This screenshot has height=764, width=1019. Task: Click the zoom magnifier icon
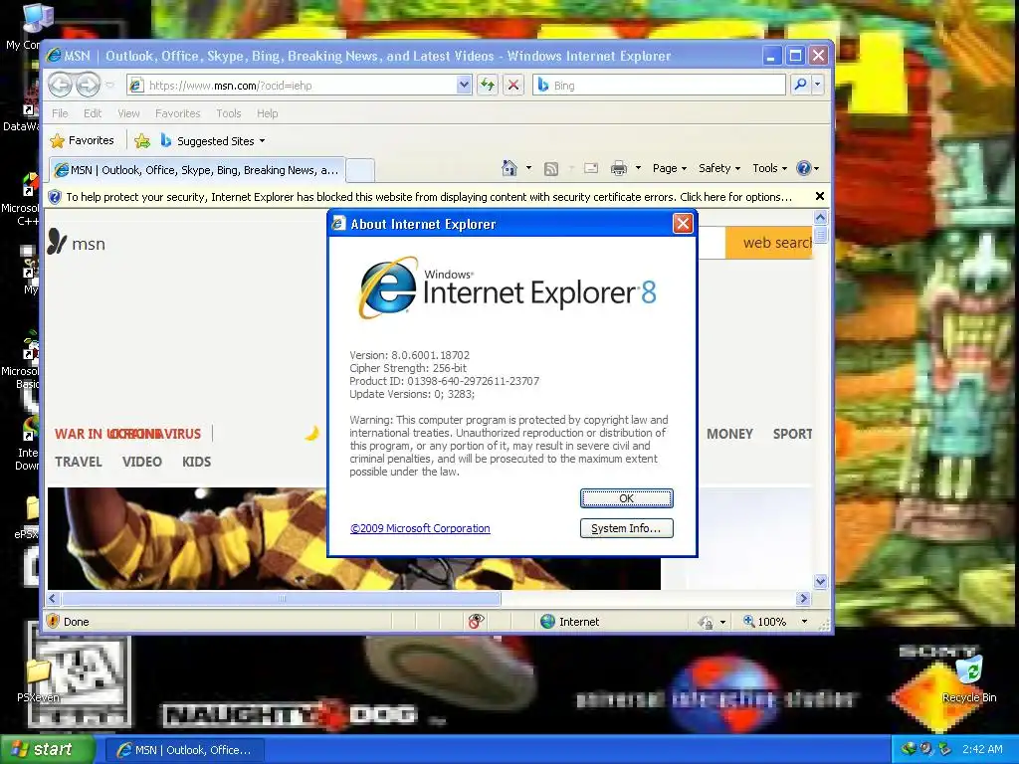pyautogui.click(x=749, y=621)
